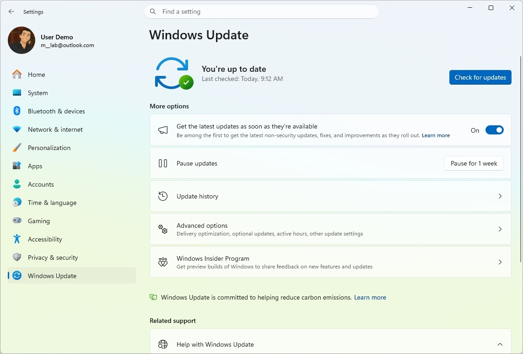The width and height of the screenshot is (523, 354).
Task: Select Windows Update in the sidebar
Action: click(x=52, y=276)
